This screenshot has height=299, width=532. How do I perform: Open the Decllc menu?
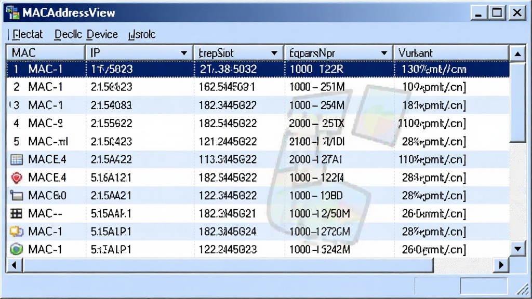coord(68,34)
